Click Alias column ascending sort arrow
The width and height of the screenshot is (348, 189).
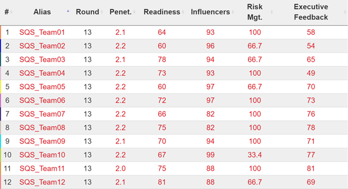click(68, 11)
